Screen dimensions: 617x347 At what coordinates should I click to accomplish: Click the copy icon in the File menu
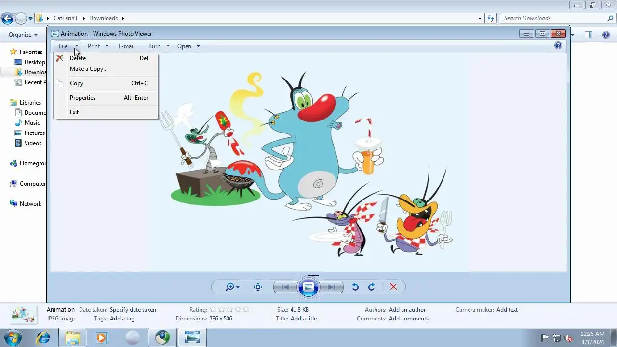point(60,83)
